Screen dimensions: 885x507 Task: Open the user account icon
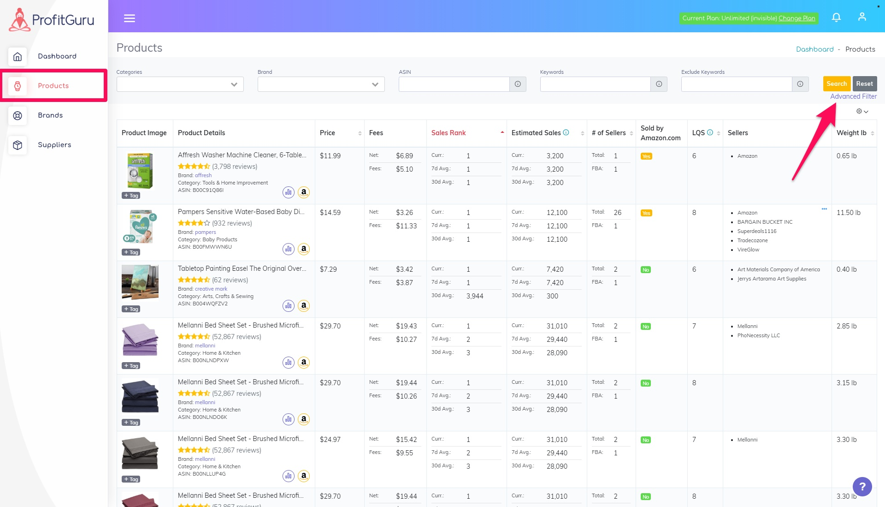coord(862,17)
